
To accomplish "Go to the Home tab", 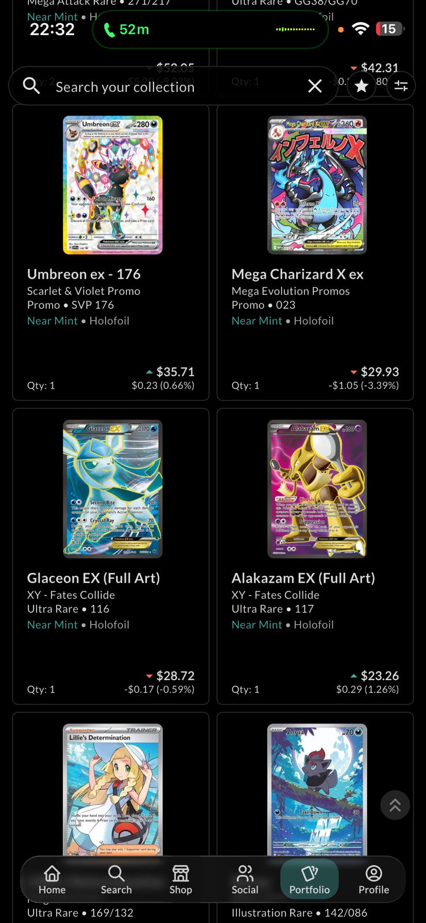I will click(52, 880).
